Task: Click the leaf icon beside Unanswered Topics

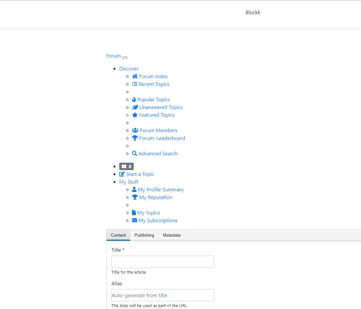Action: pyautogui.click(x=135, y=107)
